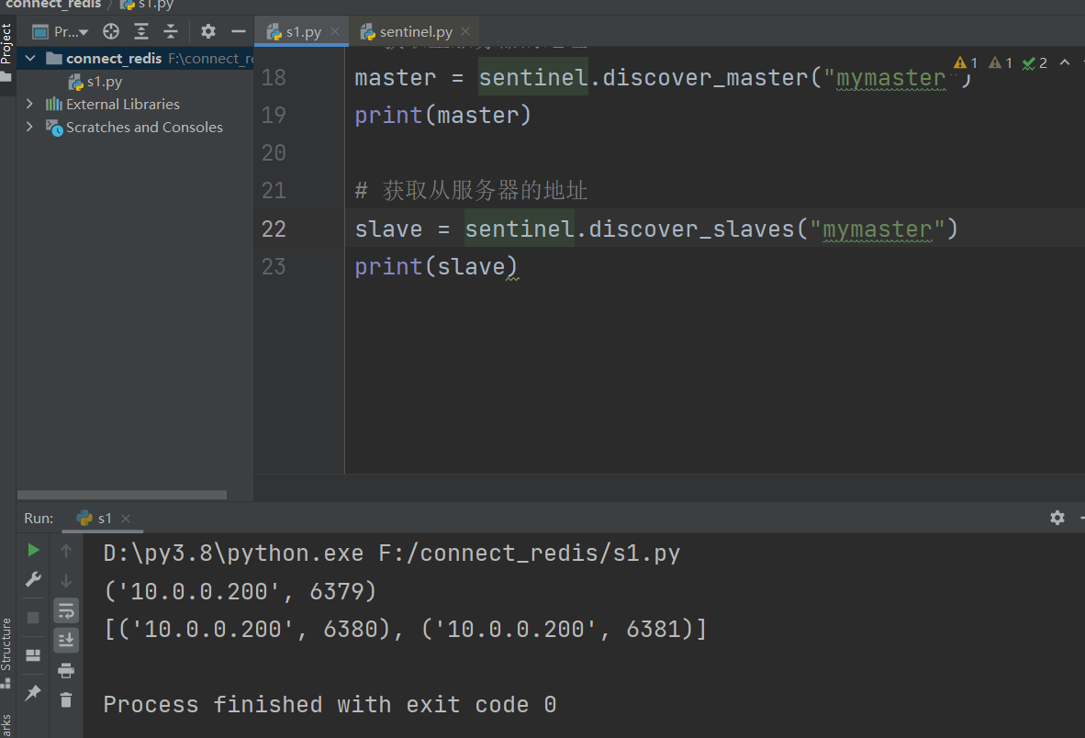Open run configuration wrench icon
This screenshot has height=738, width=1085.
coord(32,579)
